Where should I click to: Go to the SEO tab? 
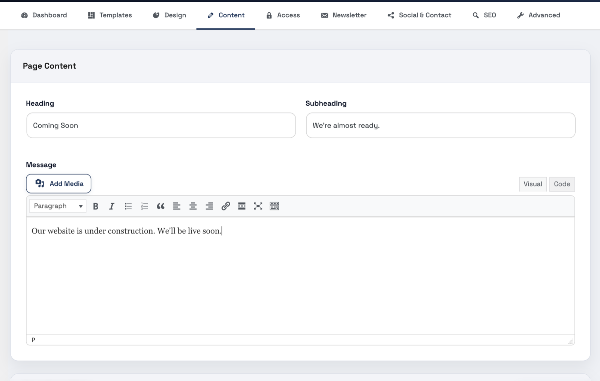click(x=484, y=15)
